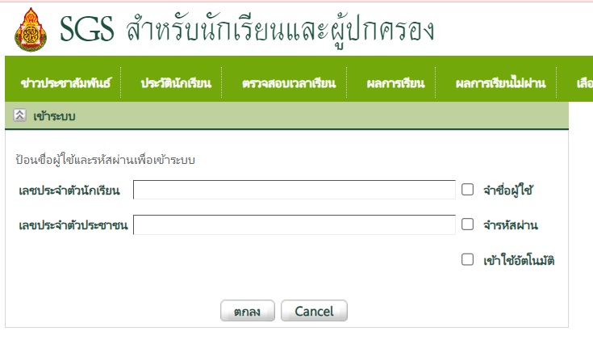Click the partially visible last menu item
Viewport: 593px width, 344px height.
584,82
